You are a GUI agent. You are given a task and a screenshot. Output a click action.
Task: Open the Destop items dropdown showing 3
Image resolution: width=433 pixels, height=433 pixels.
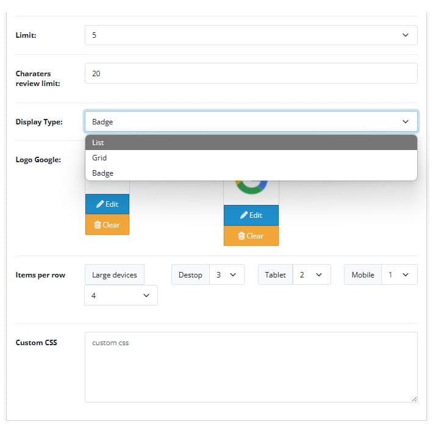click(227, 275)
